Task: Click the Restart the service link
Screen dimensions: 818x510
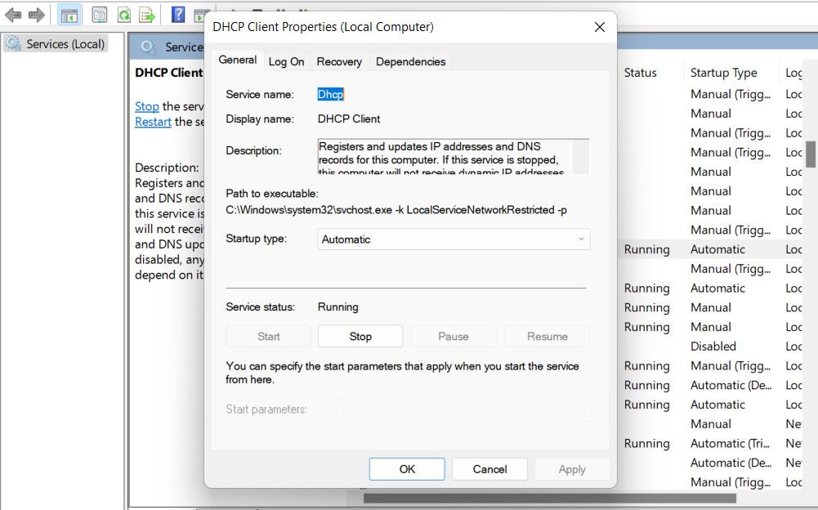Action: [153, 121]
